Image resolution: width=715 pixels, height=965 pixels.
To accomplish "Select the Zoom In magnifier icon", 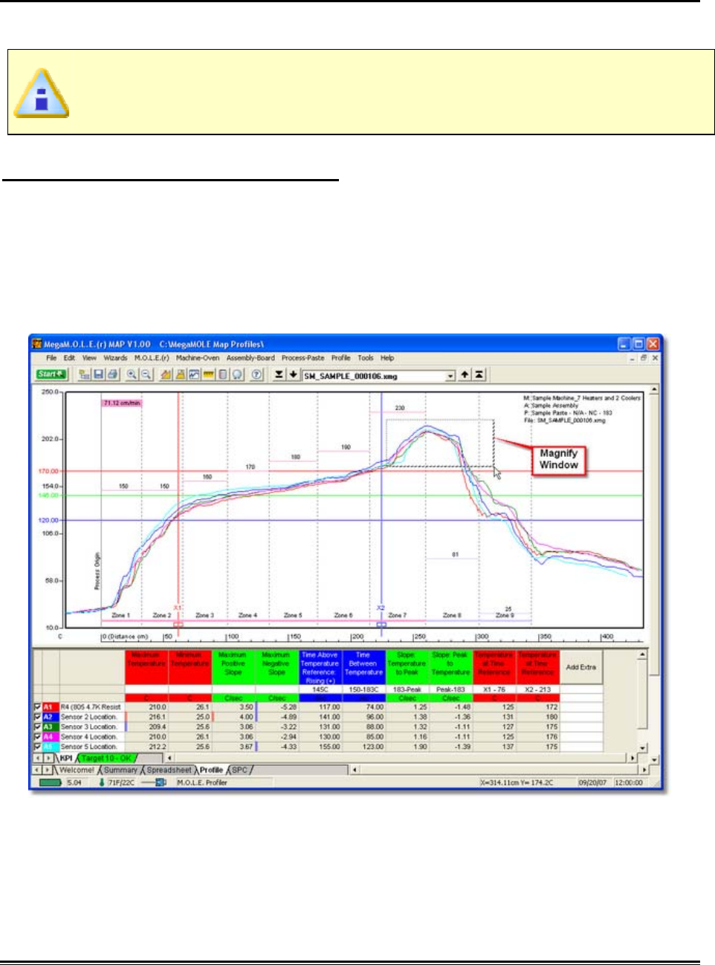I will pyautogui.click(x=132, y=375).
